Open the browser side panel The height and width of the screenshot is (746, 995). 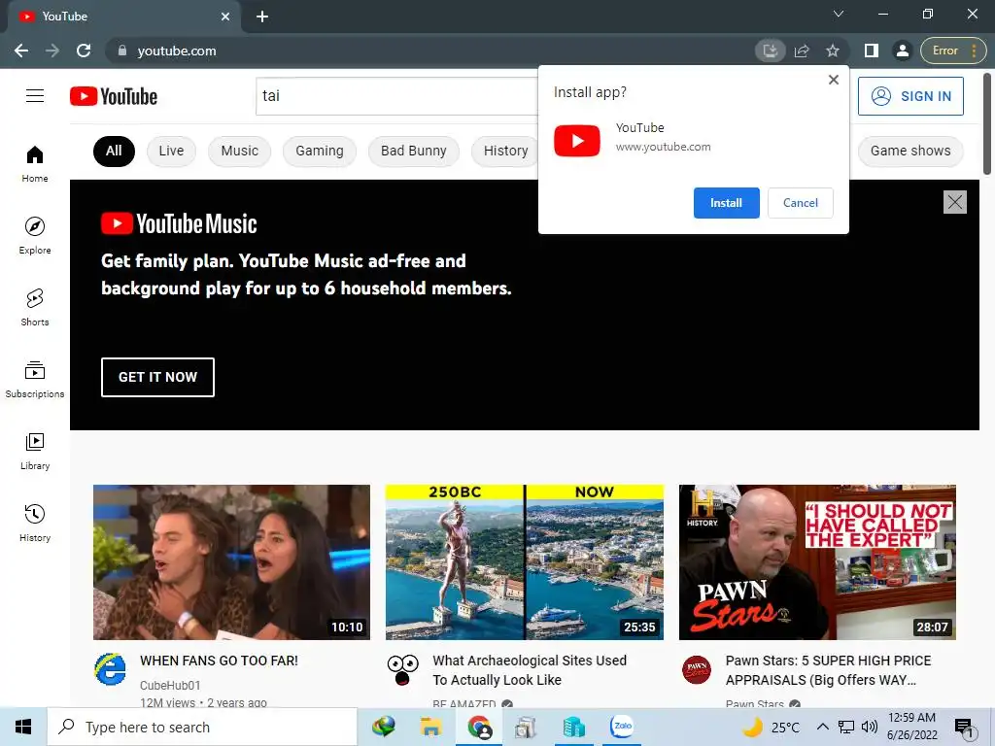click(x=872, y=51)
